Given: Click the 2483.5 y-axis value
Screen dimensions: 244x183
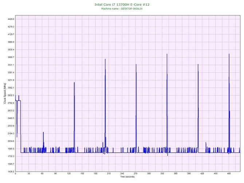Looking at the screenshot, I should click(11, 118).
